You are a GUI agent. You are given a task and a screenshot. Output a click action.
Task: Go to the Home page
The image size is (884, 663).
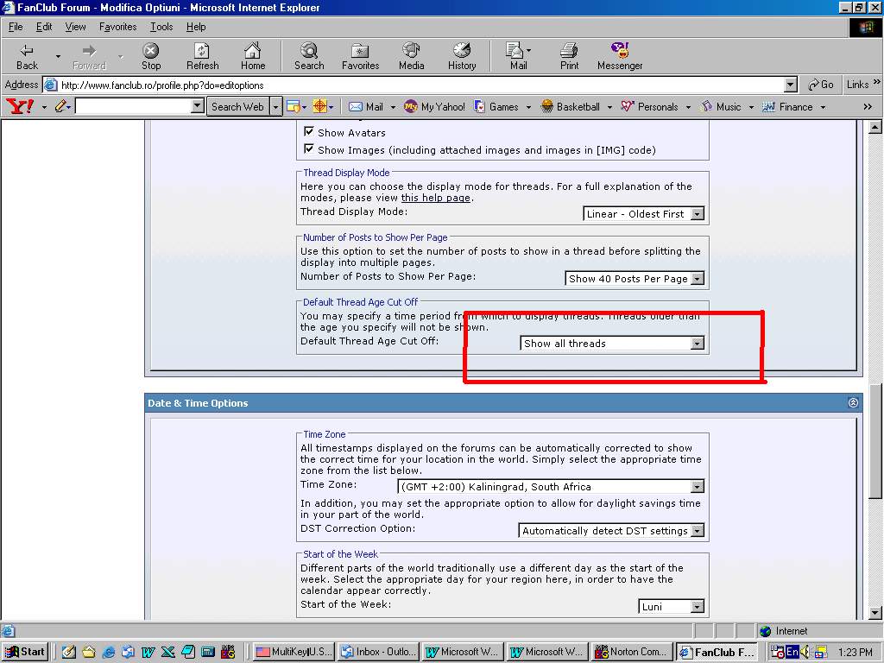click(x=253, y=56)
